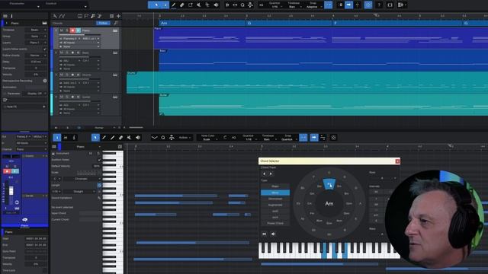Image resolution: width=488 pixels, height=274 pixels.
Task: Click the Transpose value field in the track inspector
Action: coord(36,68)
